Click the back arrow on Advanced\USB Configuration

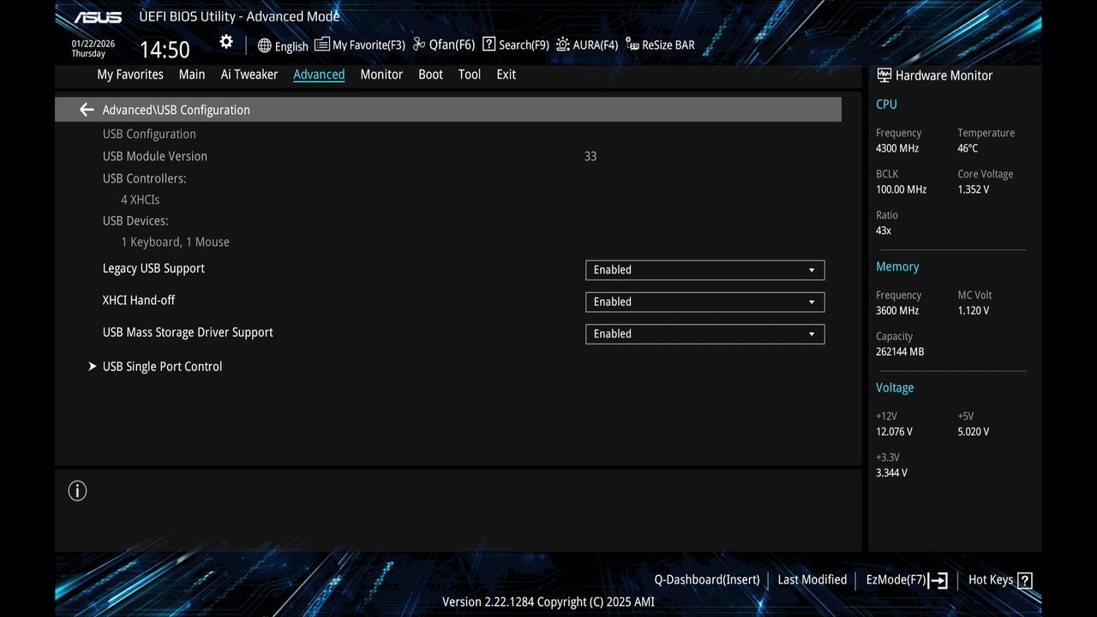coord(86,110)
